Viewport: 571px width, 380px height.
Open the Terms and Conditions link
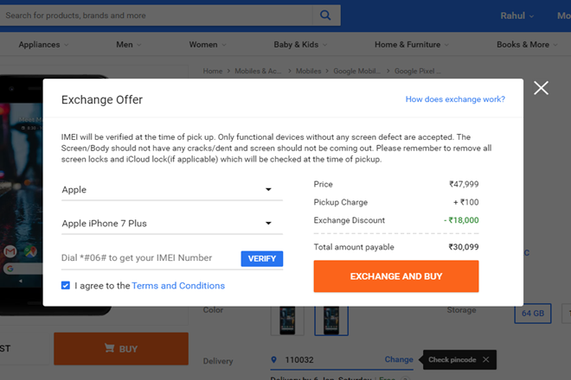tap(178, 286)
